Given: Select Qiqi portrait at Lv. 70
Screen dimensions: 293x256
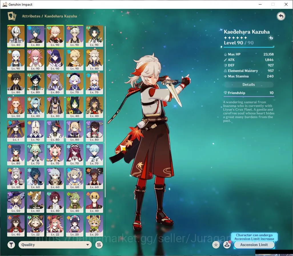Looking at the screenshot, I should pos(75,84).
